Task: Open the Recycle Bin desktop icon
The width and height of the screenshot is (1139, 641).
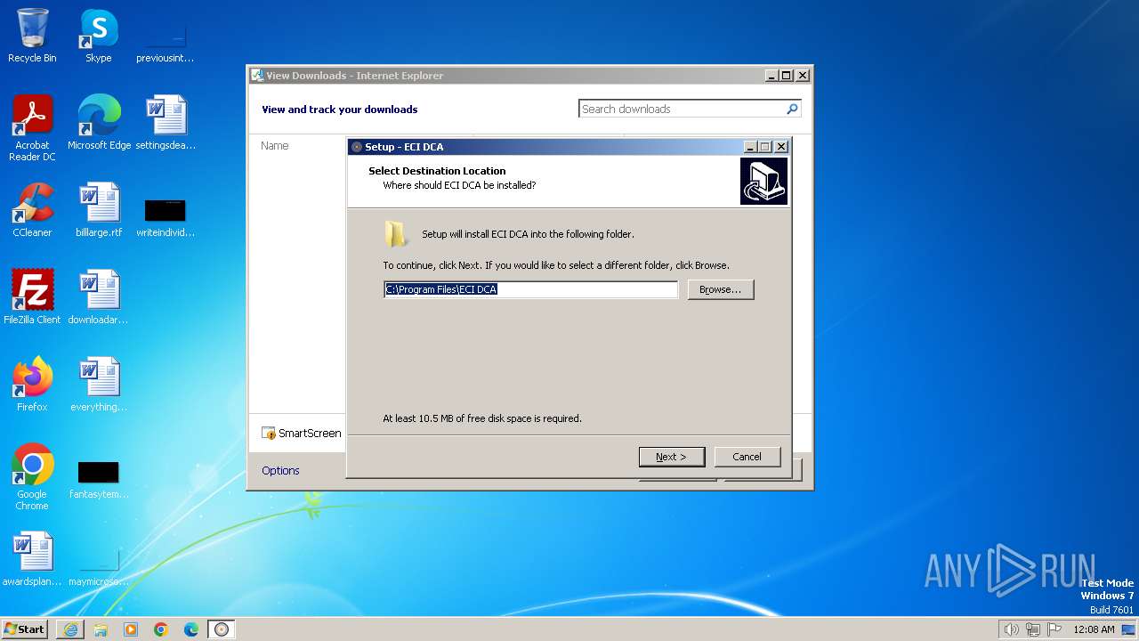Action: [x=32, y=36]
